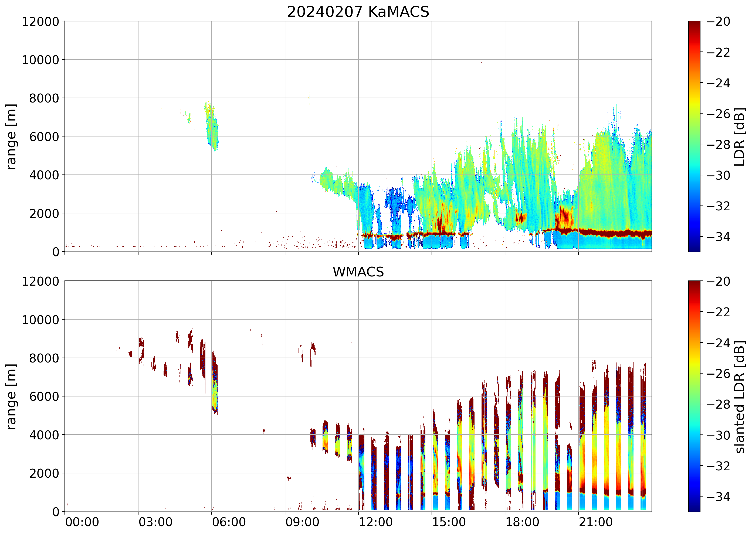The width and height of the screenshot is (752, 534).
Task: Click the bottom slanted LDR colorbar
Action: coord(694,396)
